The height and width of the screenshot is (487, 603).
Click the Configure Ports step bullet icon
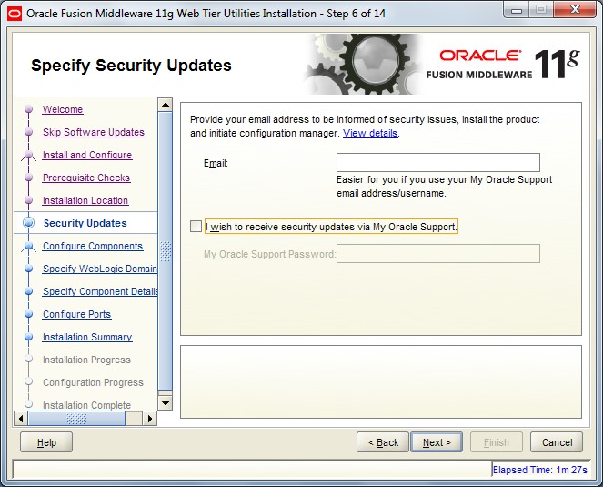28,314
